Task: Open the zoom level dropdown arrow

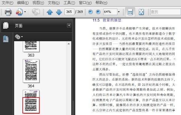Action: [119, 12]
